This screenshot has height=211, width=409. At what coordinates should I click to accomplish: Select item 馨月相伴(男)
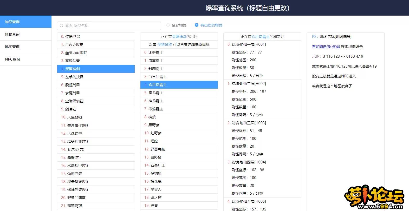[96, 125]
